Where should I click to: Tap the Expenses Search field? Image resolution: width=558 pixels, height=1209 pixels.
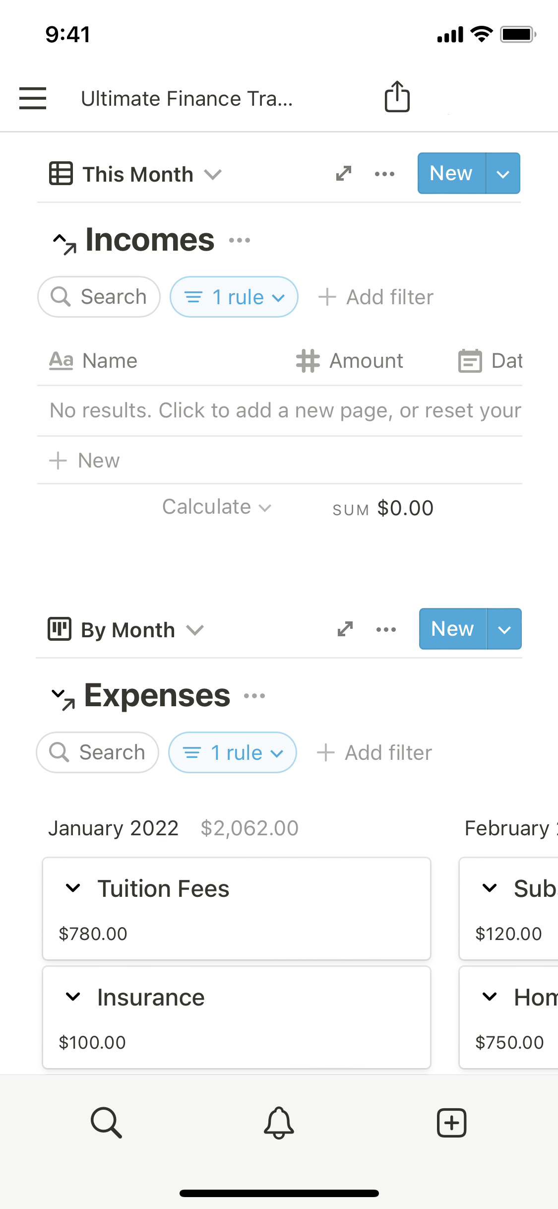tap(98, 753)
